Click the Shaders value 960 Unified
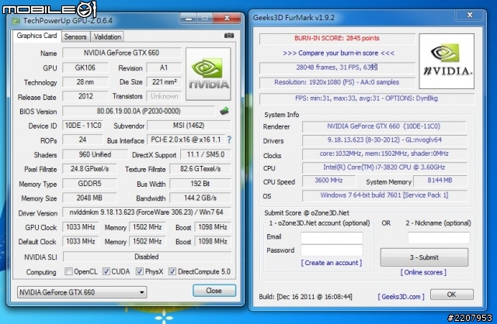 (x=95, y=154)
